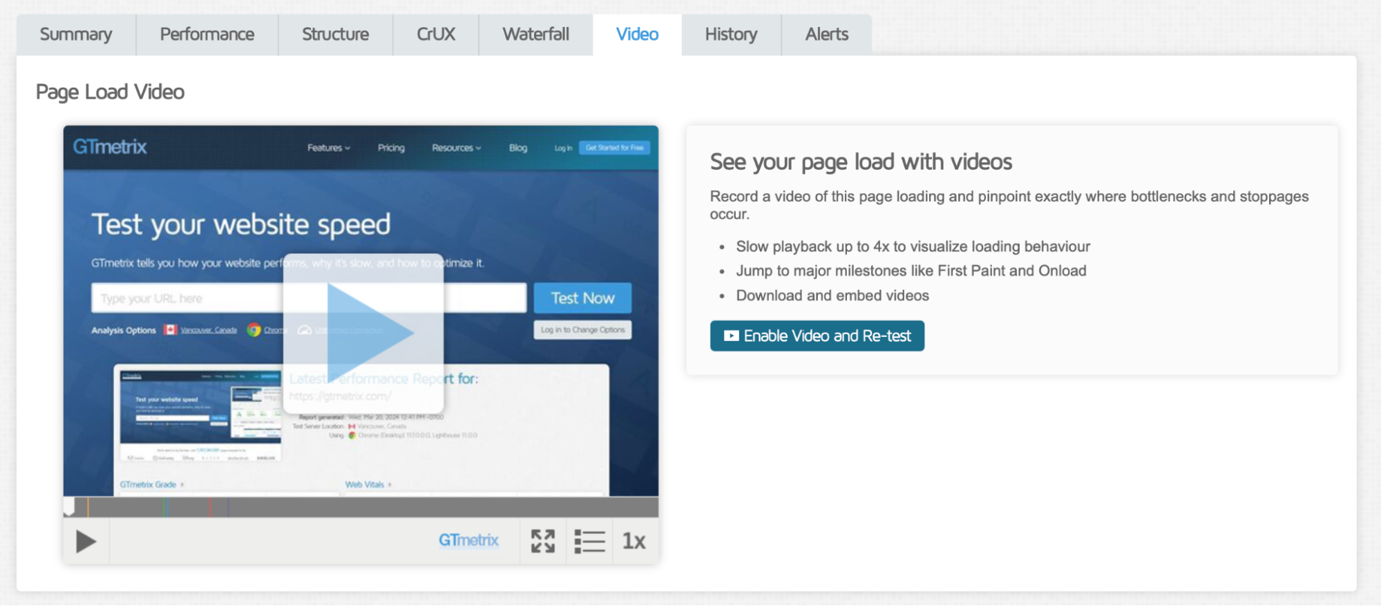
Task: Click the GTmetrix logo in the player bar
Action: [468, 540]
